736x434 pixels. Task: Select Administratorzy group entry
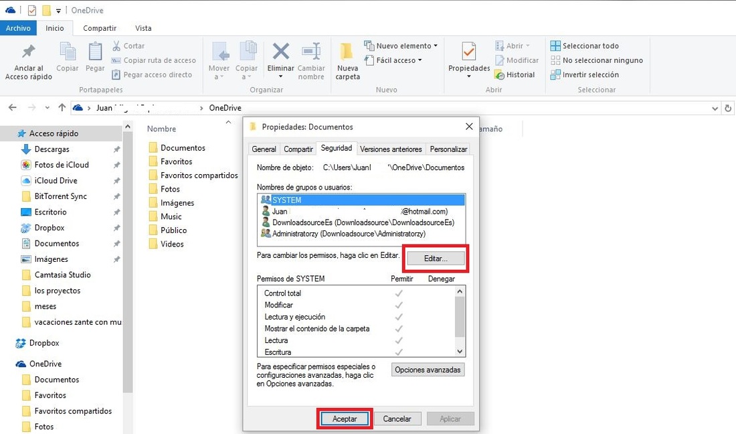[x=344, y=234]
